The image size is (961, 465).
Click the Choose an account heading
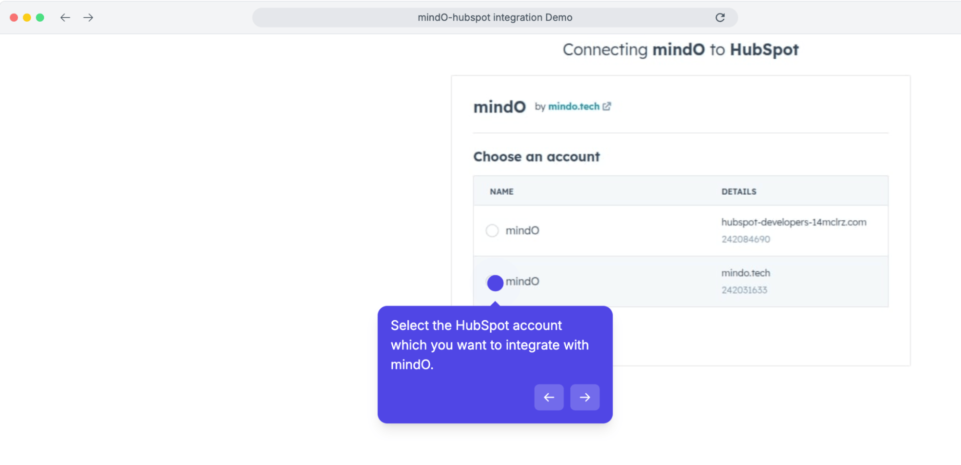click(x=536, y=157)
